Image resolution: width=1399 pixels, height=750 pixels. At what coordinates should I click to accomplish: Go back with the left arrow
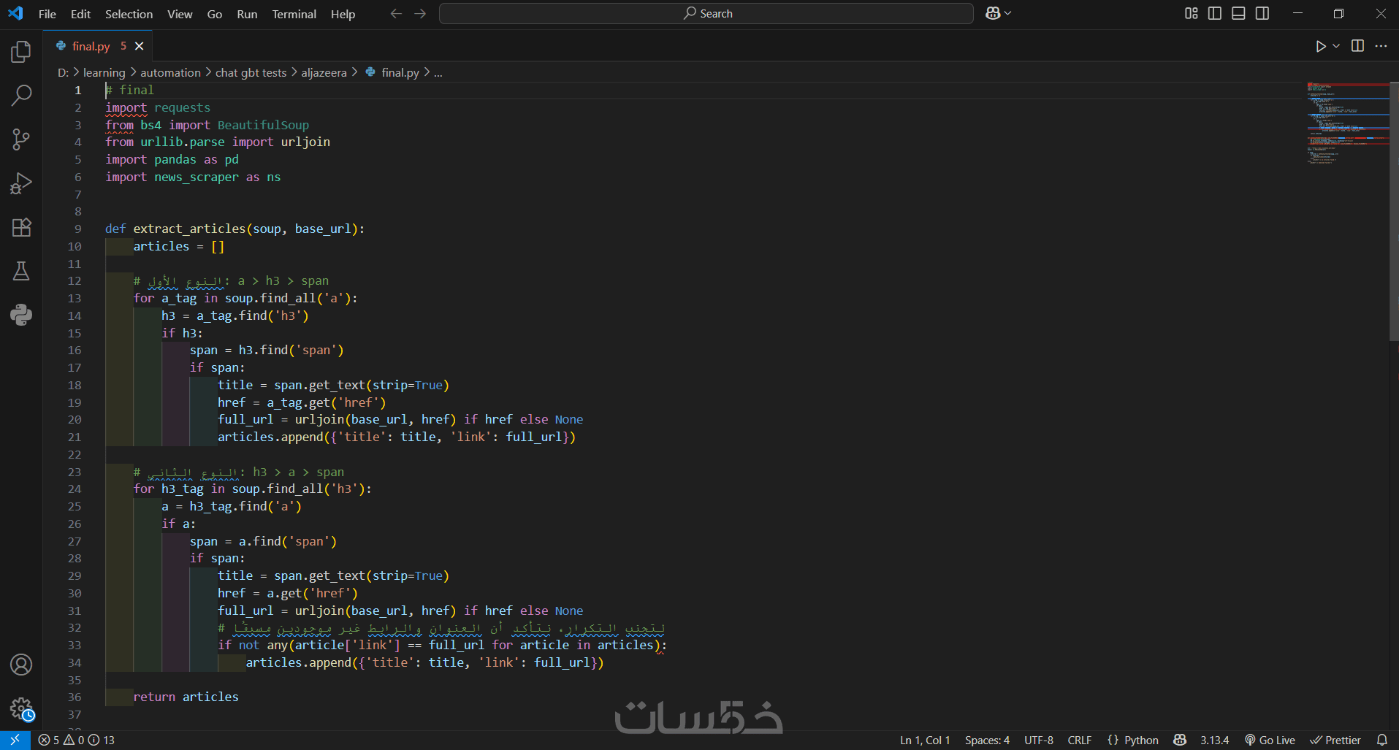click(x=396, y=13)
